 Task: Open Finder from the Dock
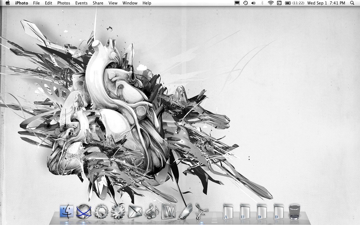coord(67,211)
